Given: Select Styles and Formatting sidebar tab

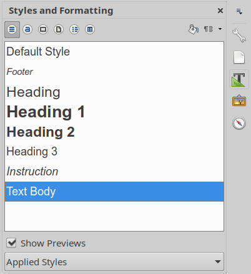Looking at the screenshot, I should (239, 80).
